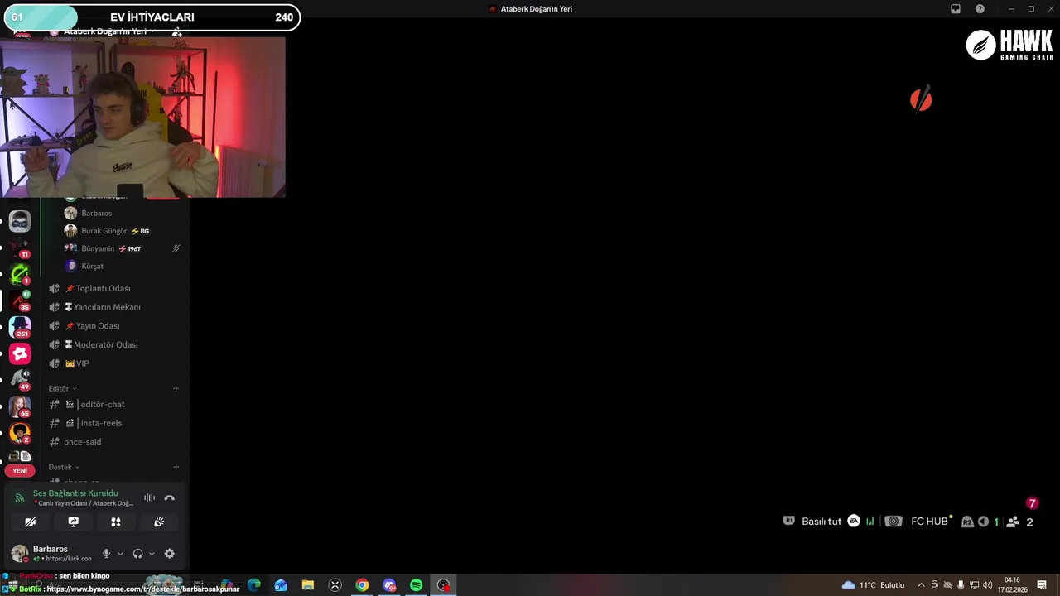
Task: Open the weather widget 11°C Bulutlu
Action: tap(873, 585)
